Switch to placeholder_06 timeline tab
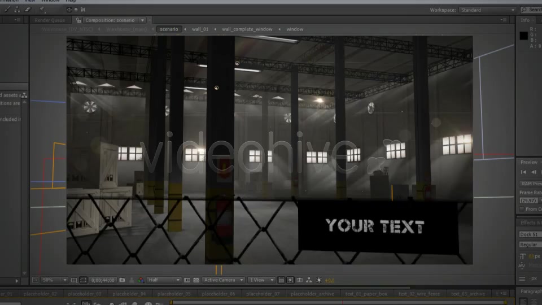 tap(218, 294)
